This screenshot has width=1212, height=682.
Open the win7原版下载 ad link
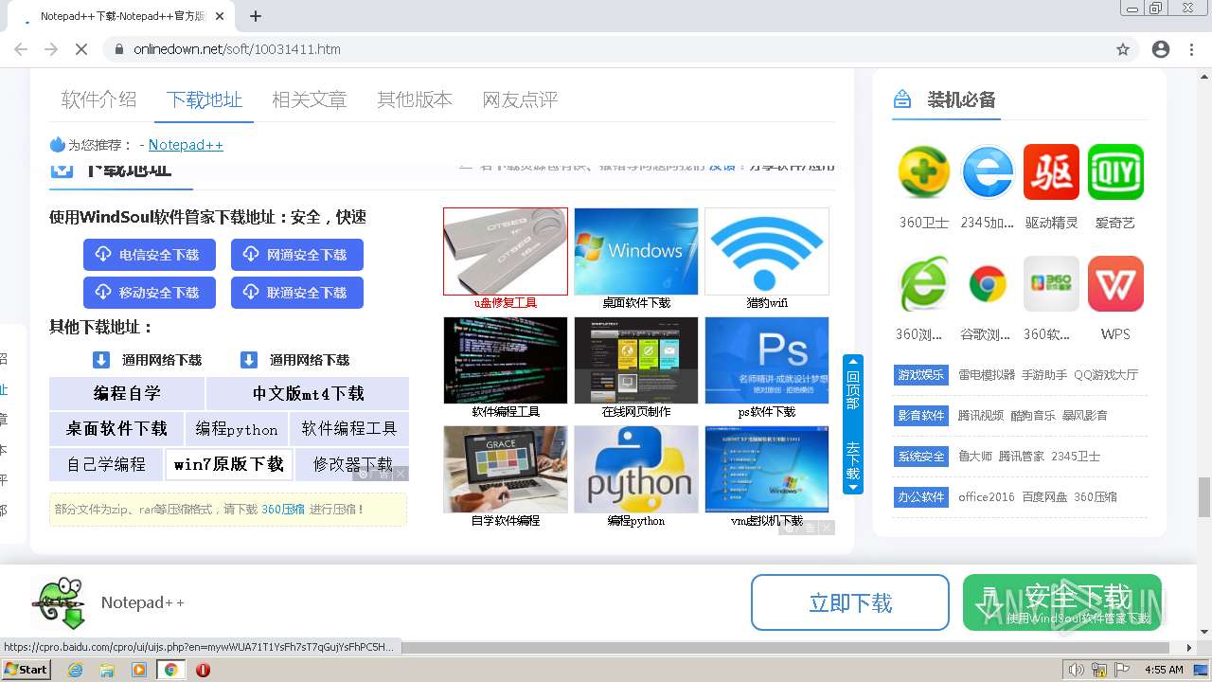point(228,464)
